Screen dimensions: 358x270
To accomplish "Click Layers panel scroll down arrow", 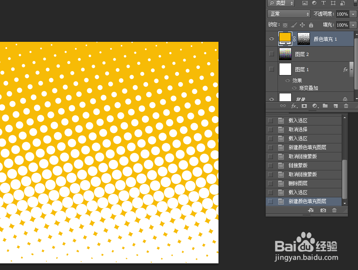I will point(356,99).
